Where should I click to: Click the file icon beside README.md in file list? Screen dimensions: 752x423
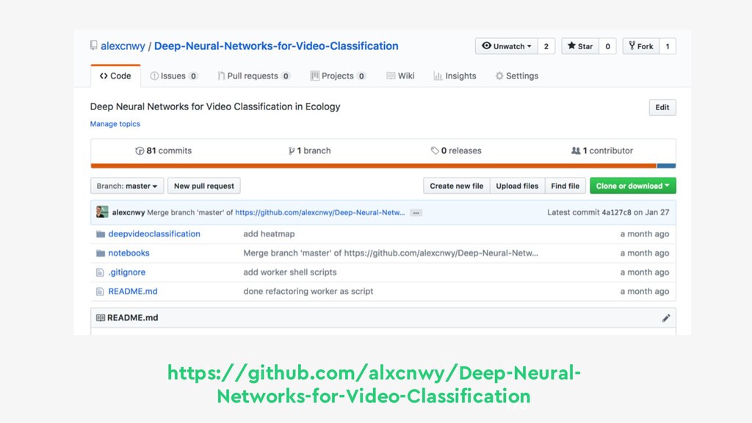(x=100, y=292)
